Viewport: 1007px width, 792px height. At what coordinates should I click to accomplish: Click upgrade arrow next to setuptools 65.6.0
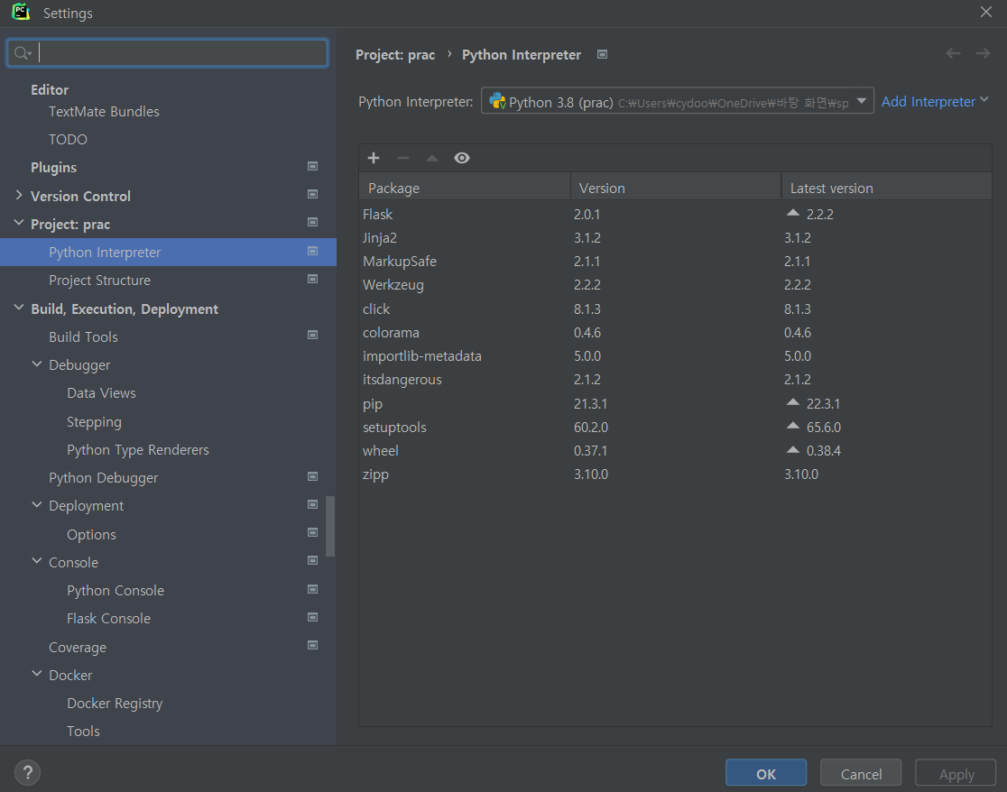[793, 426]
